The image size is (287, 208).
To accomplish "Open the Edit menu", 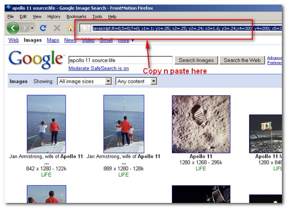I will tap(23, 17).
